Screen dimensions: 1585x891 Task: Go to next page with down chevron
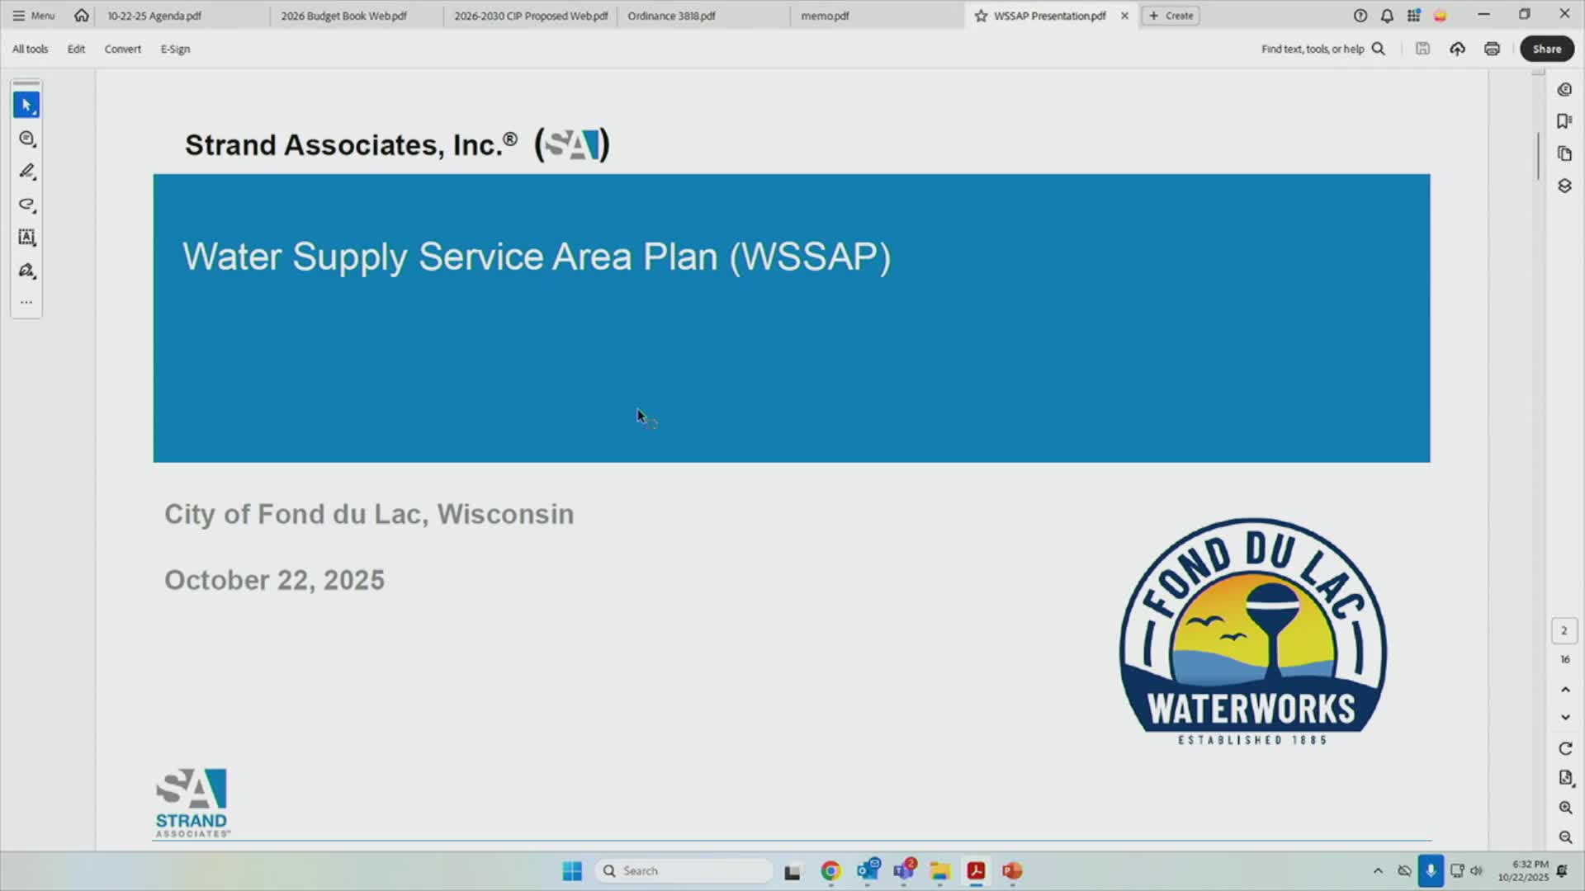[1564, 718]
